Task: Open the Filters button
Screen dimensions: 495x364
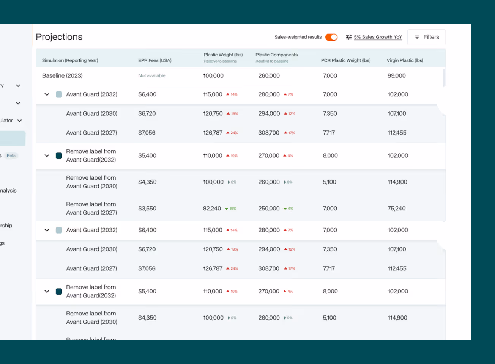Action: [427, 37]
